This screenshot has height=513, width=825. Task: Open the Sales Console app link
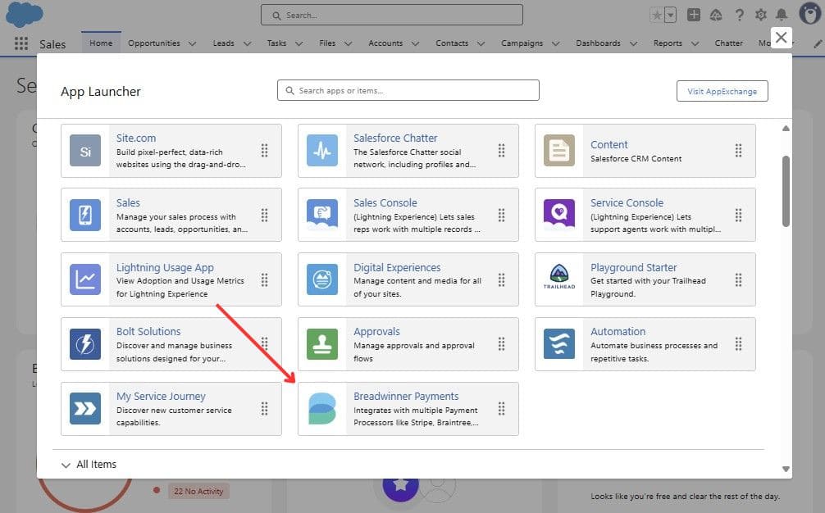point(385,202)
